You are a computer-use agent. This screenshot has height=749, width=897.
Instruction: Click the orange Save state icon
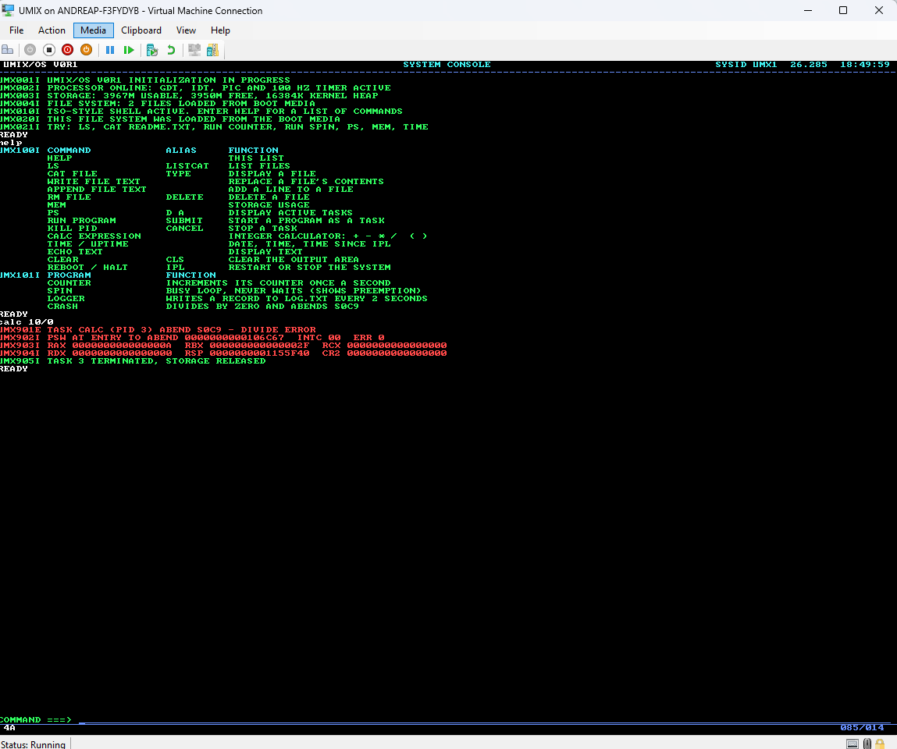point(86,50)
